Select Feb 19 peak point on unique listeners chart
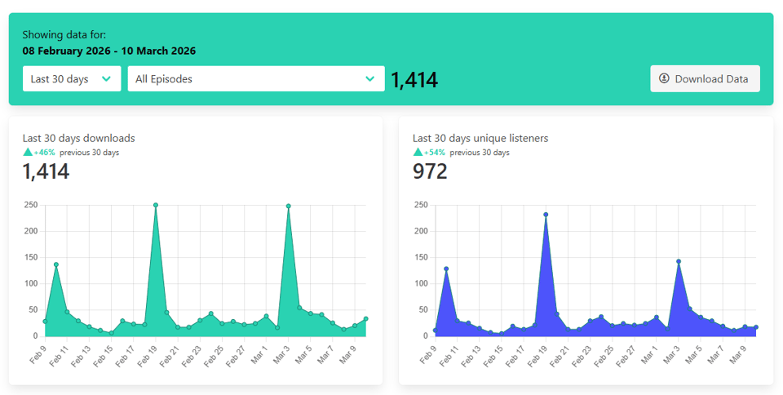Image resolution: width=783 pixels, height=395 pixels. pos(546,215)
